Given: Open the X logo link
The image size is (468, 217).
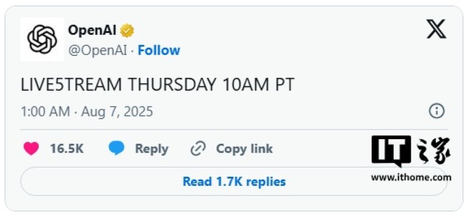Looking at the screenshot, I should [436, 29].
